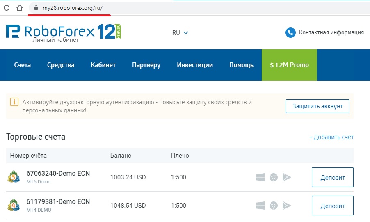
Task: Download Windows terminal for account 61179381
Action: [x=260, y=206]
